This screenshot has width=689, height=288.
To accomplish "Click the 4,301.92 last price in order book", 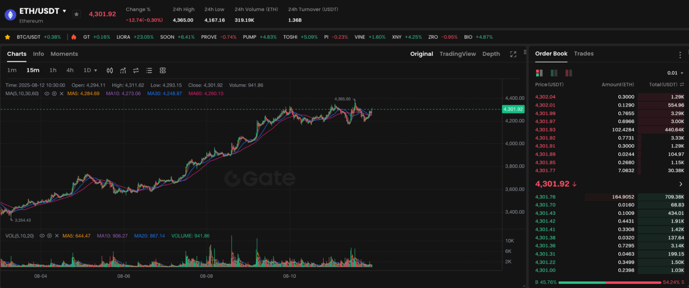I will tap(552, 184).
